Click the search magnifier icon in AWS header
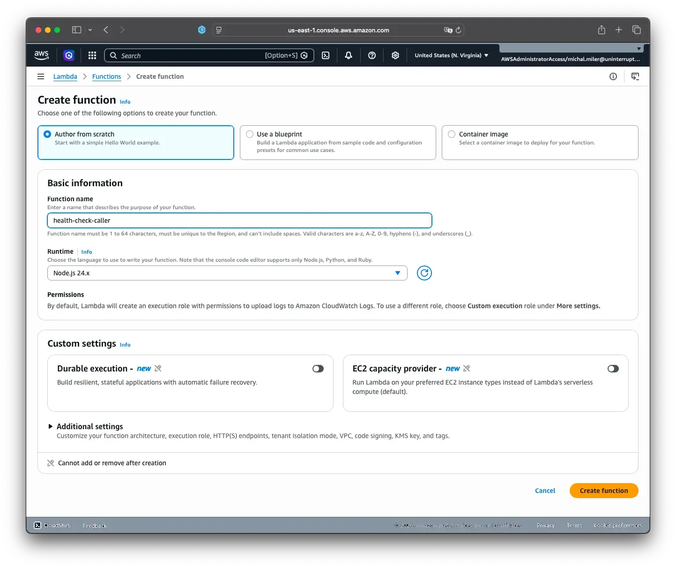Image resolution: width=676 pixels, height=568 pixels. [113, 55]
